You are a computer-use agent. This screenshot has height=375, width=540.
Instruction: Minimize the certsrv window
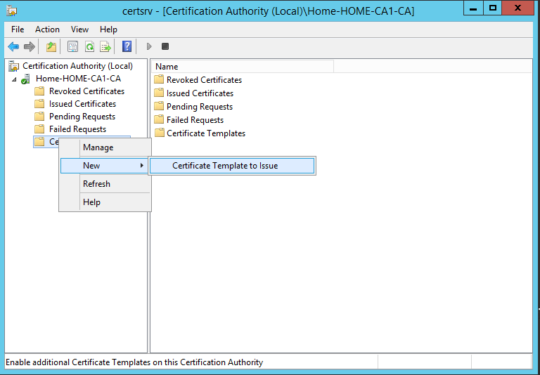coord(473,8)
